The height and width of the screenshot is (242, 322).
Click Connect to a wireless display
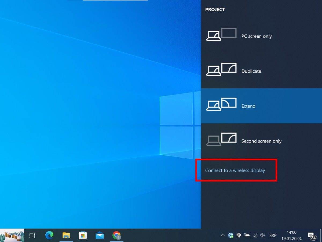pos(235,170)
